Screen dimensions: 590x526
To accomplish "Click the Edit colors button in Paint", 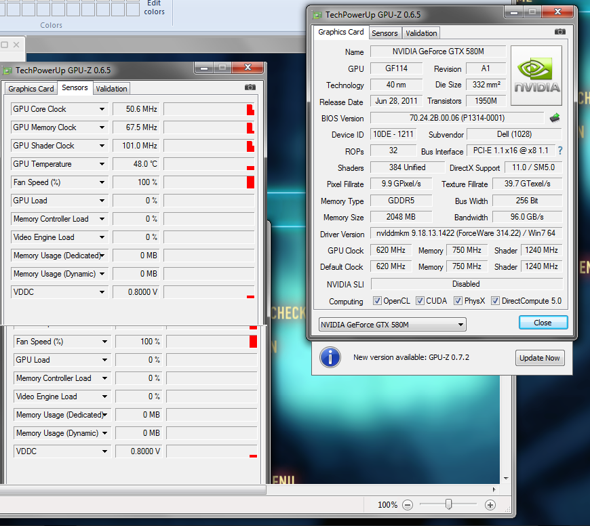I will tap(154, 8).
